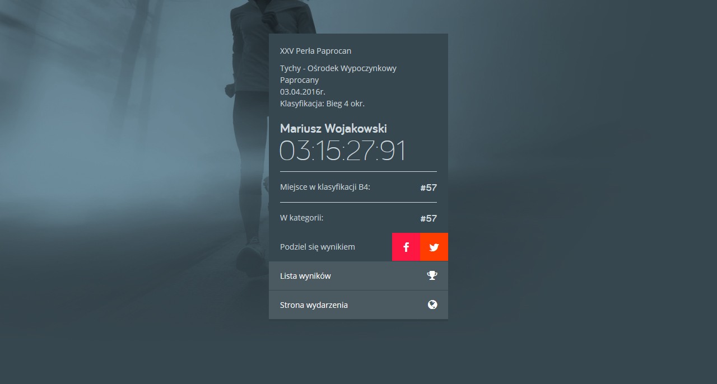This screenshot has width=717, height=384.
Task: Click the W kategorii label
Action: [301, 218]
